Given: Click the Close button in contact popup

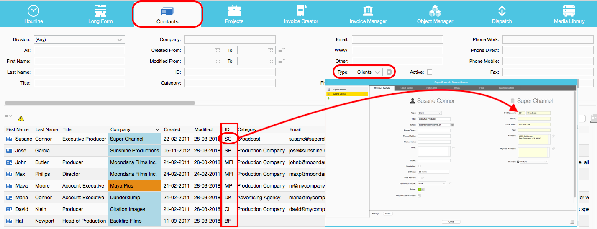Looking at the screenshot, I should click(451, 222).
